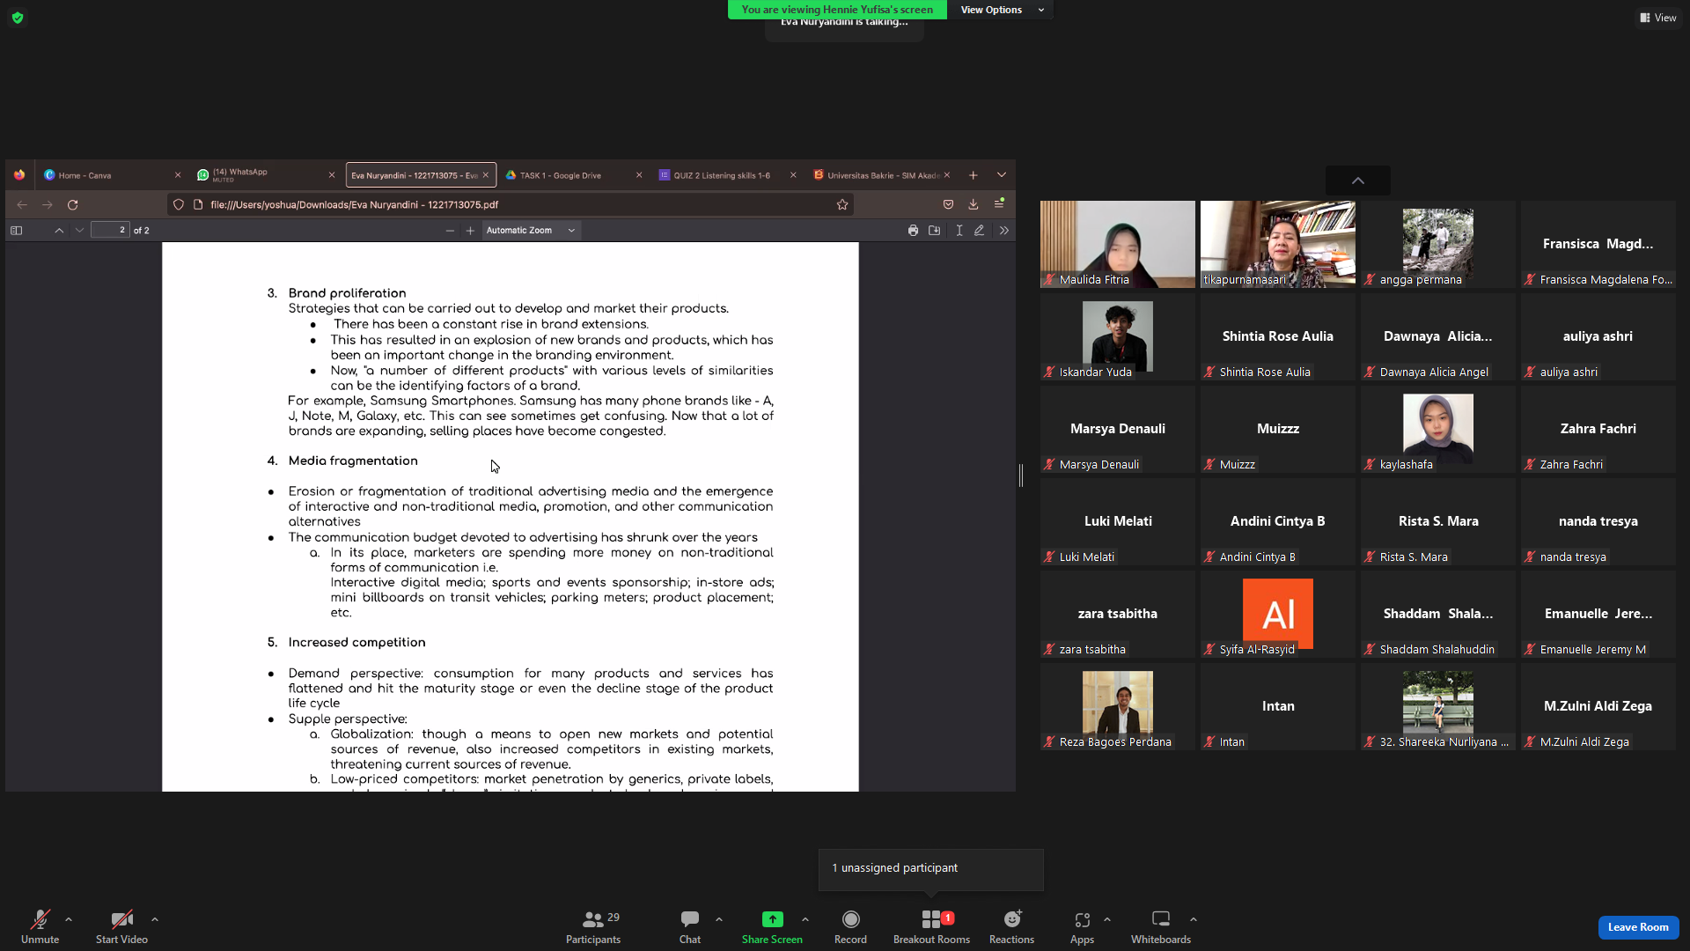
Task: Open Breakout Rooms
Action: pyautogui.click(x=931, y=926)
